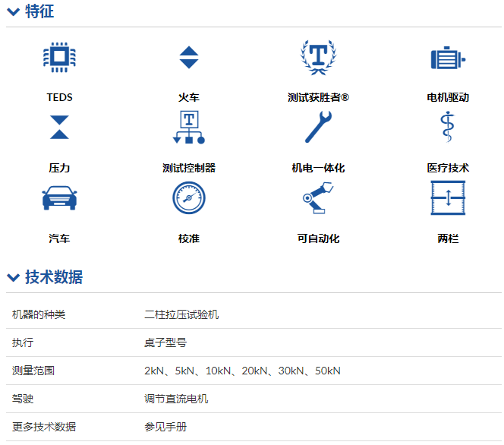Click the 测试获胜者 laurel wreath icon
The image size is (504, 445).
[318, 56]
